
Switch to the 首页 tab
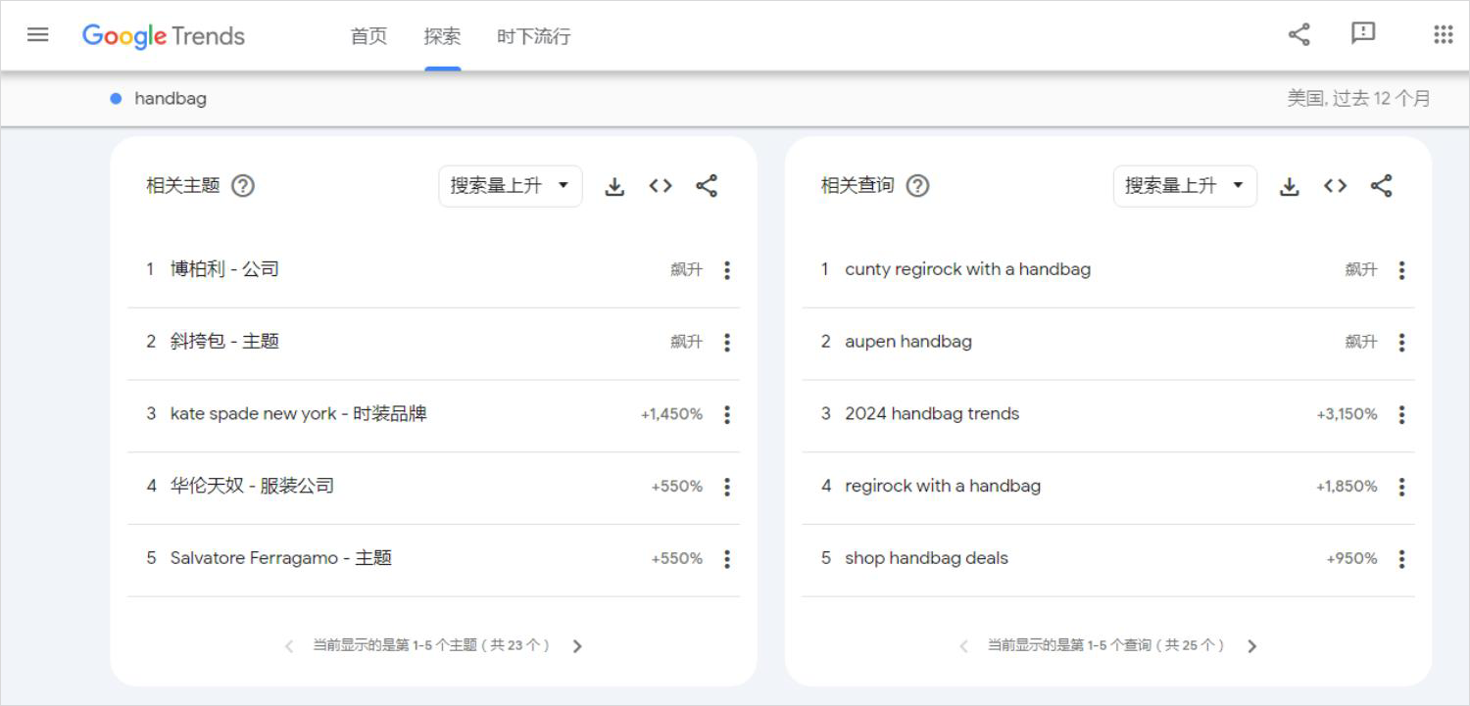pyautogui.click(x=367, y=35)
